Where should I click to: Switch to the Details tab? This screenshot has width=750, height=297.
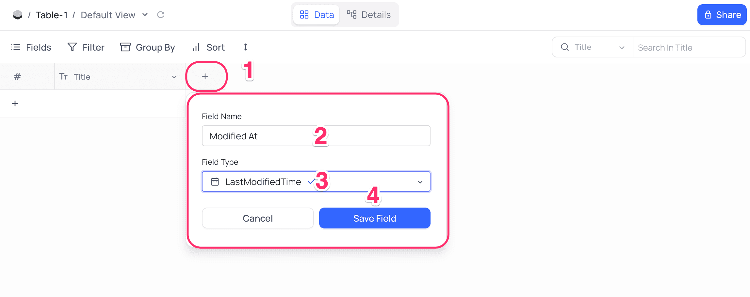pyautogui.click(x=369, y=15)
